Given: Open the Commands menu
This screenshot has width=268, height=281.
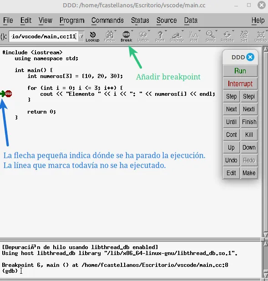Looking at the screenshot, I should point(107,21).
